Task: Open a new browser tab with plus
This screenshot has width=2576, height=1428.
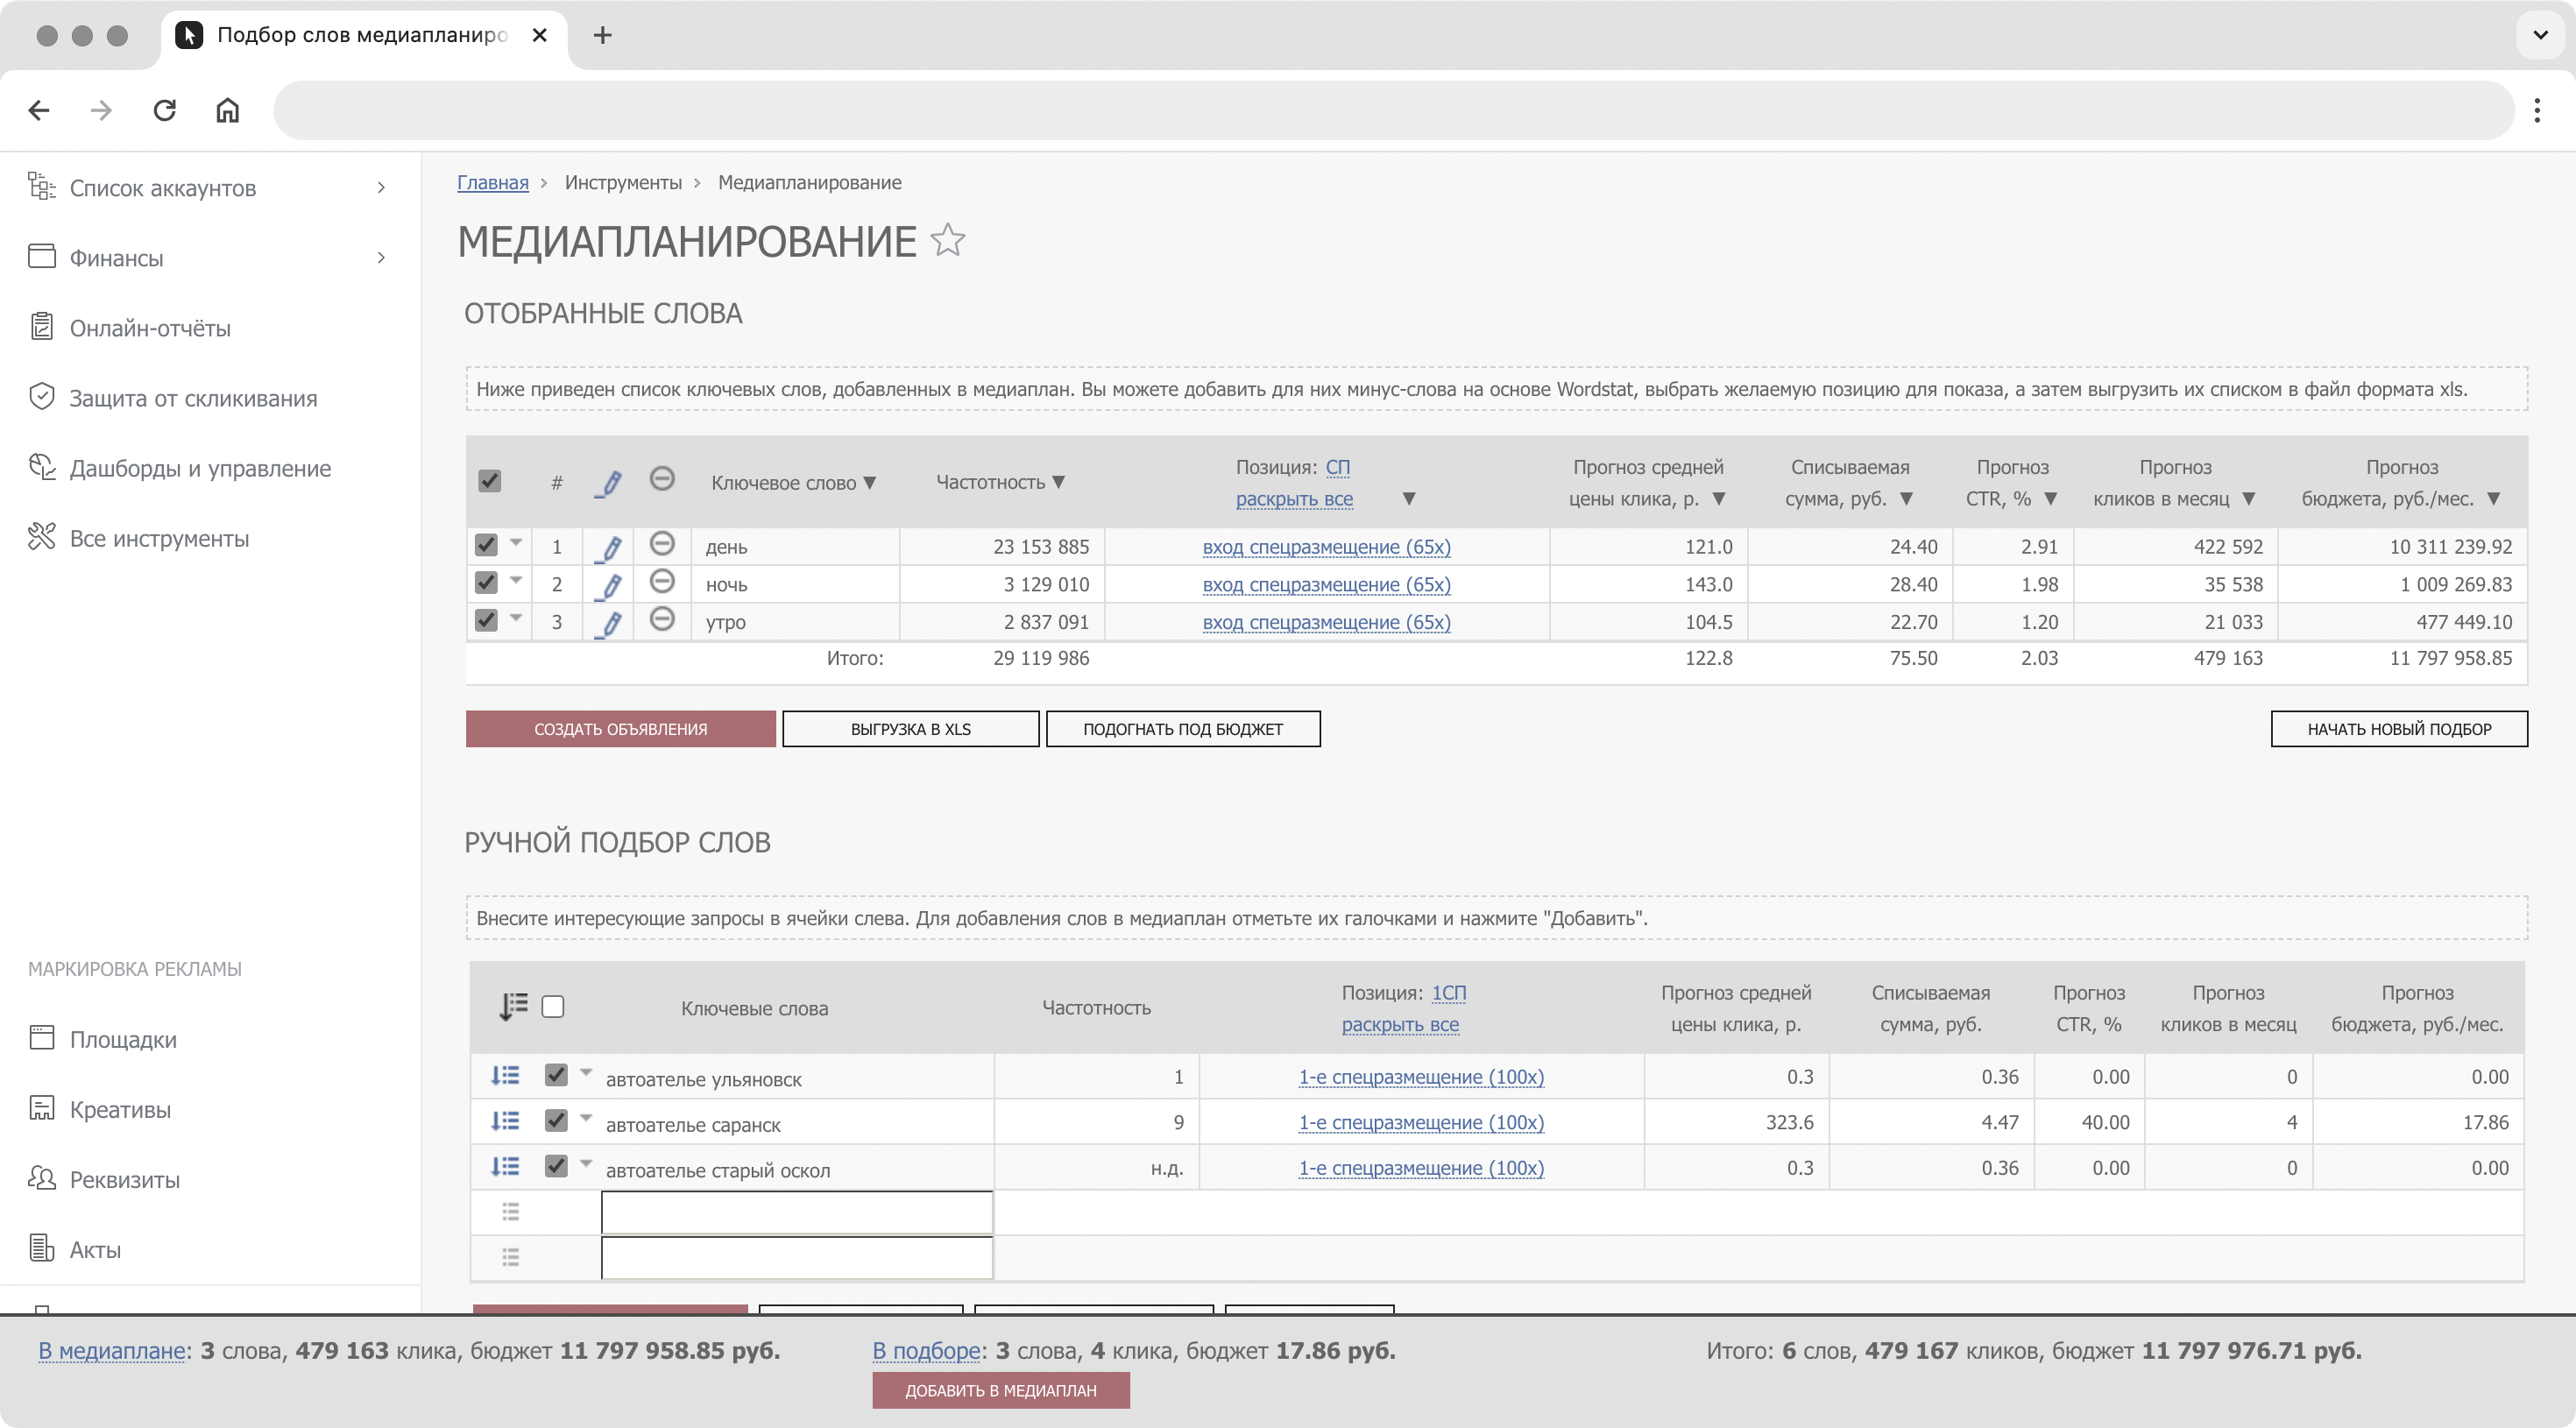Action: point(602,35)
